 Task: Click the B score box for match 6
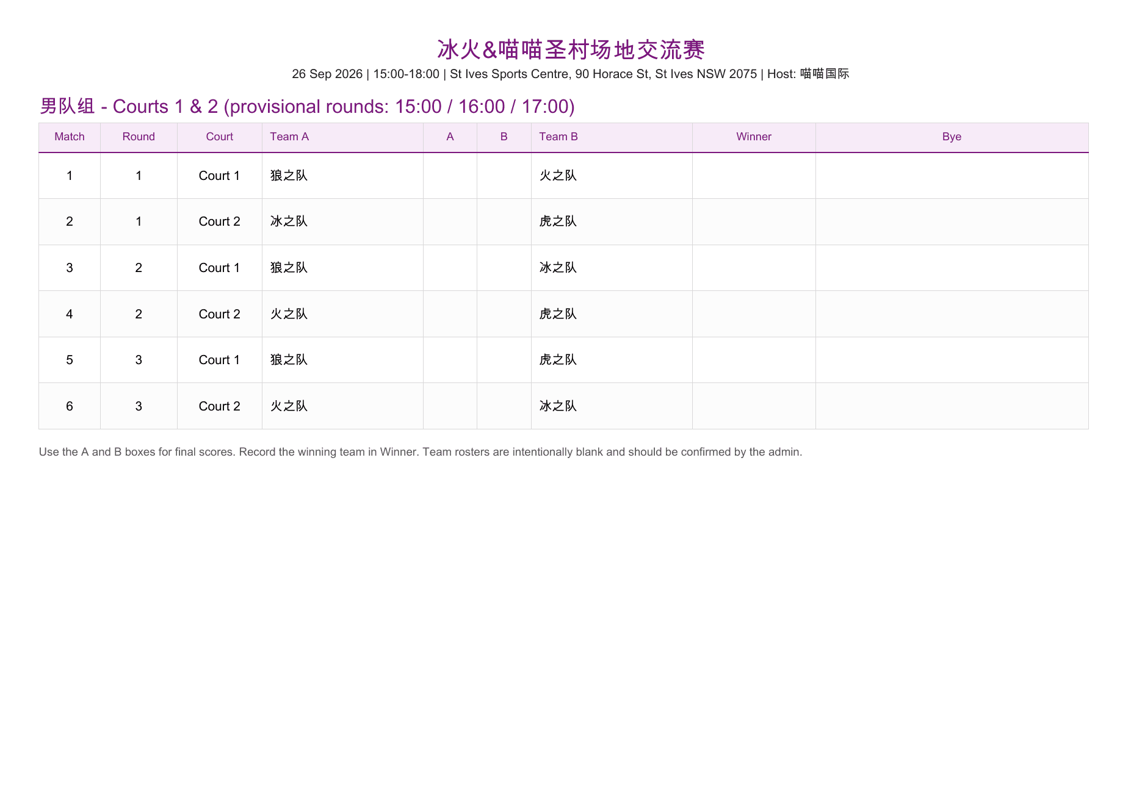tap(504, 406)
